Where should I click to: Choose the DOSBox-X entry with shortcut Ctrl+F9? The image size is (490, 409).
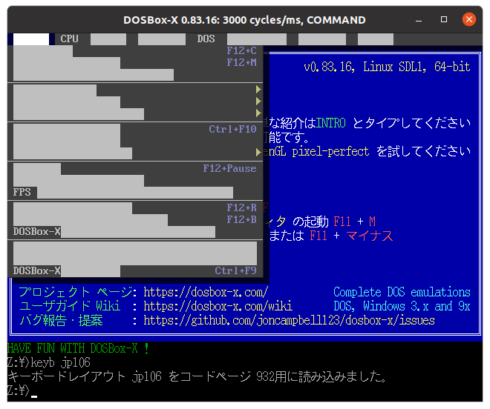(135, 270)
